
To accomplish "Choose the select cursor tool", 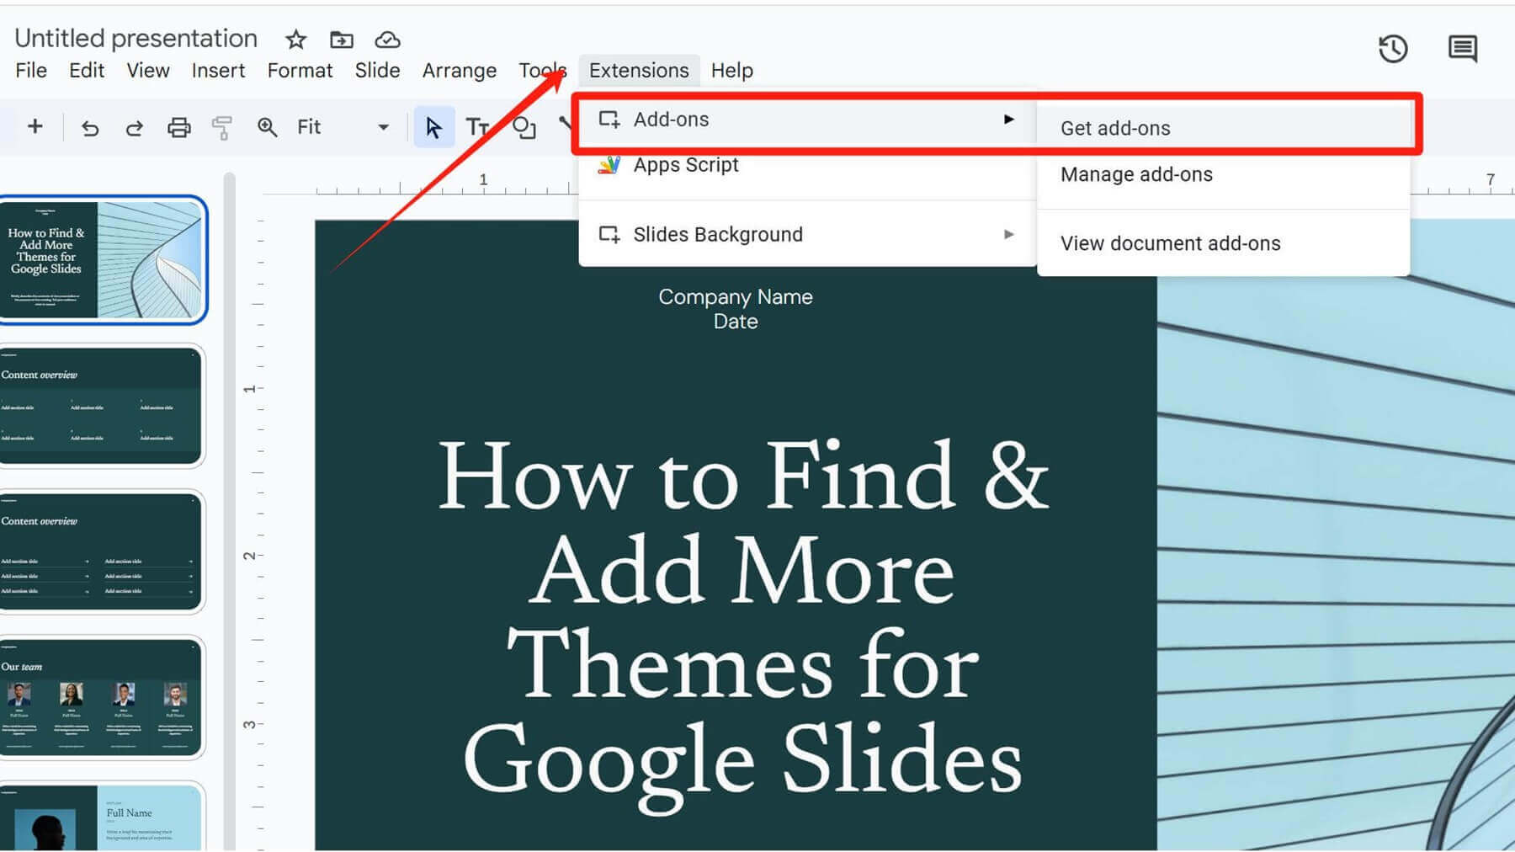I will pyautogui.click(x=433, y=127).
